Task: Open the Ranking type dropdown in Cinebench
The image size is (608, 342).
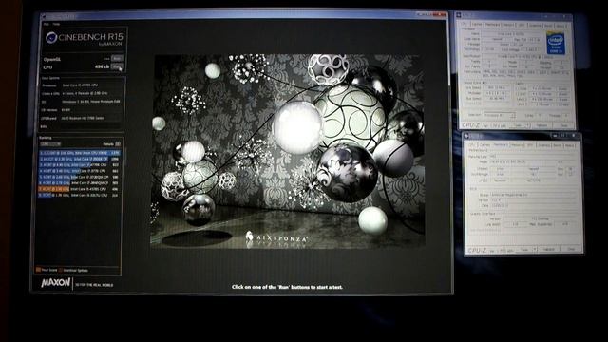Action: (50, 144)
